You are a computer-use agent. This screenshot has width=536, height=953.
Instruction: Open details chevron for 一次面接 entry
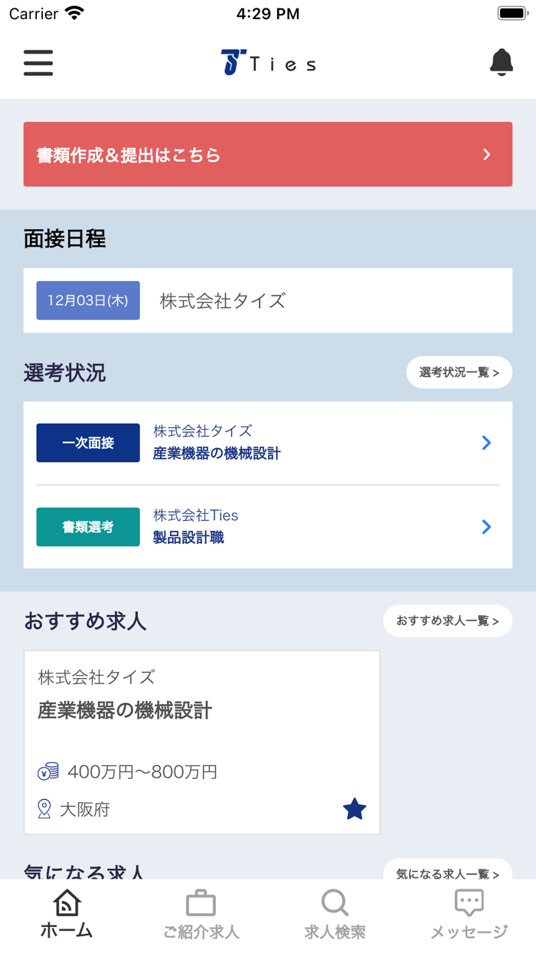[485, 442]
